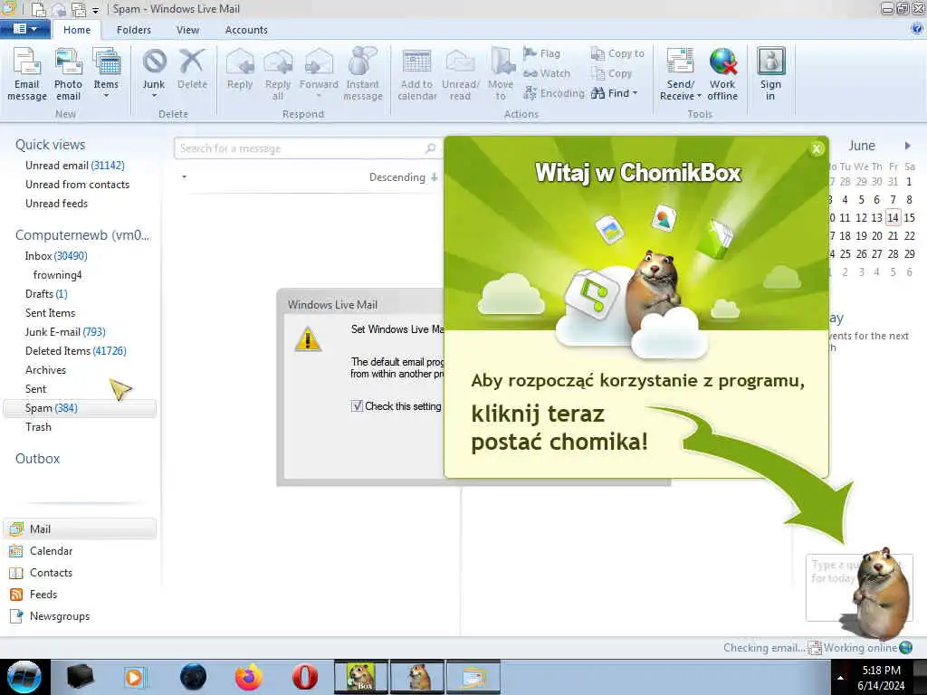Image resolution: width=927 pixels, height=695 pixels.
Task: Open the help icon in ribbon corner
Action: pos(917,28)
